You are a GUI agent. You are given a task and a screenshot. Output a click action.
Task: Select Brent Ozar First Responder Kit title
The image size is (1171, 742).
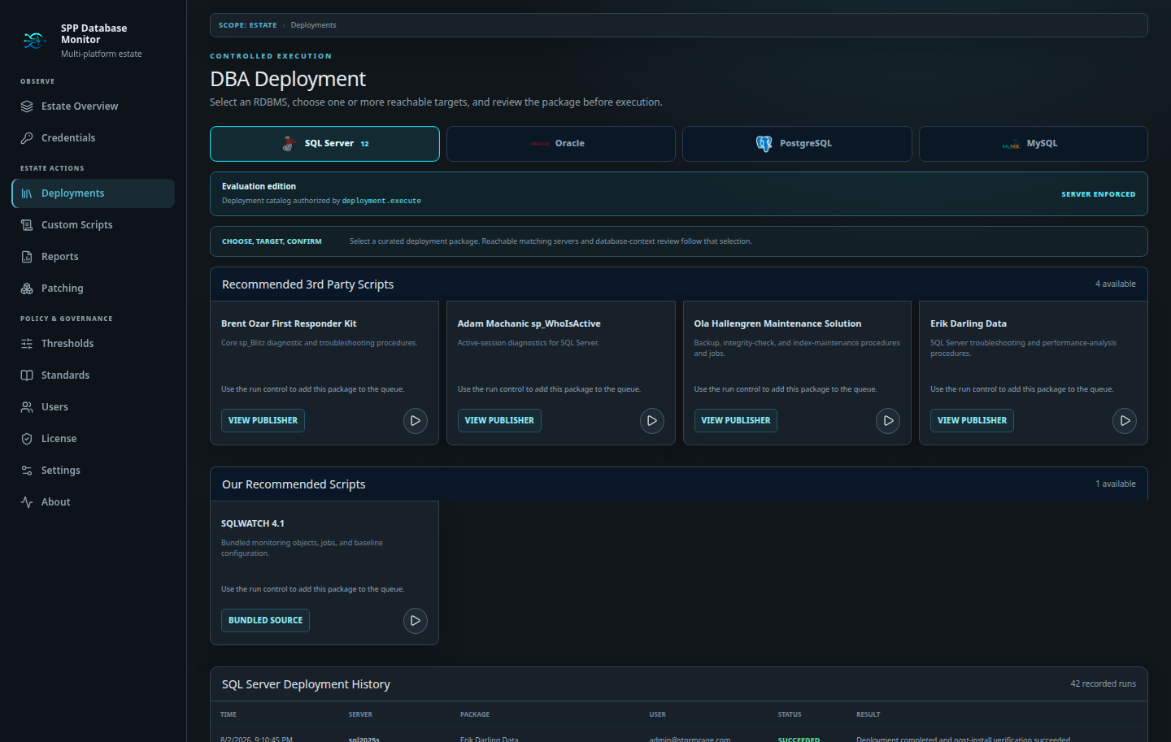pos(289,323)
